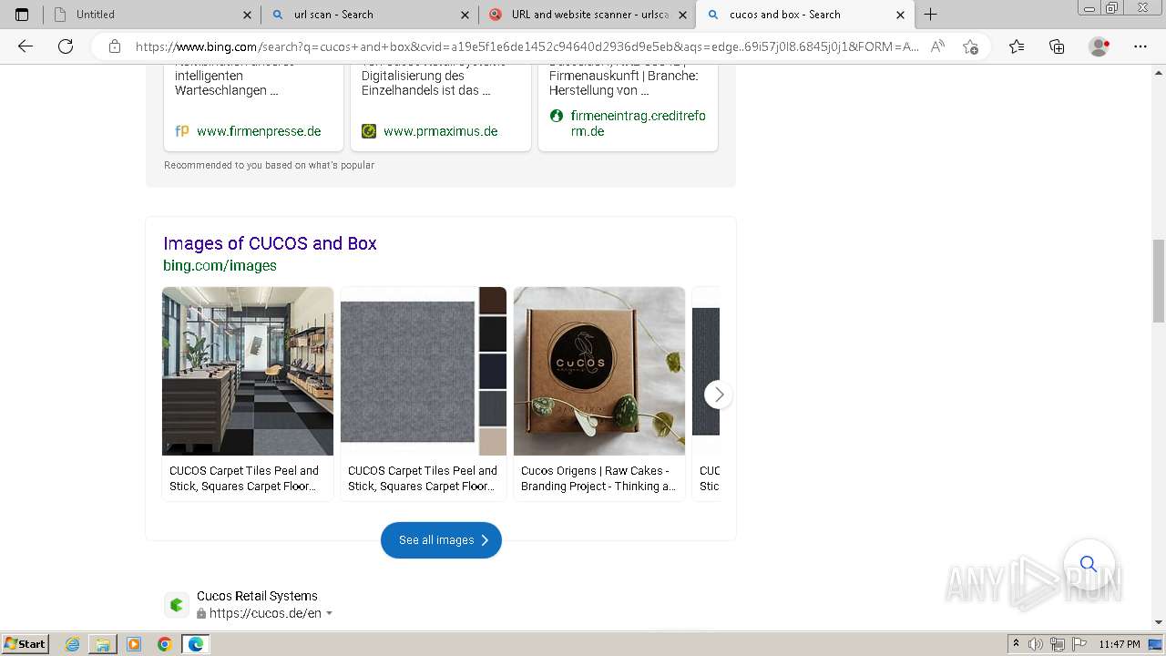The height and width of the screenshot is (656, 1166).
Task: Click the address bar URL field
Action: [x=527, y=46]
